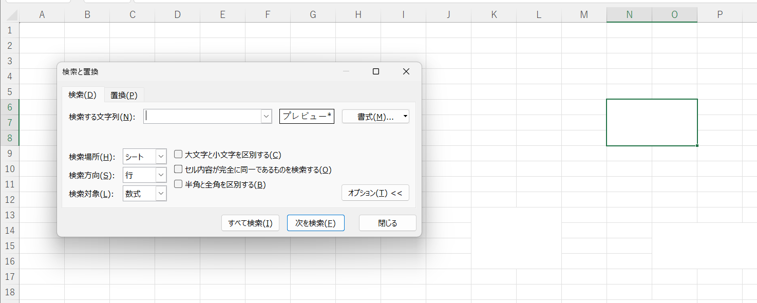Select the 検索(D) tab
The image size is (757, 303).
[82, 94]
